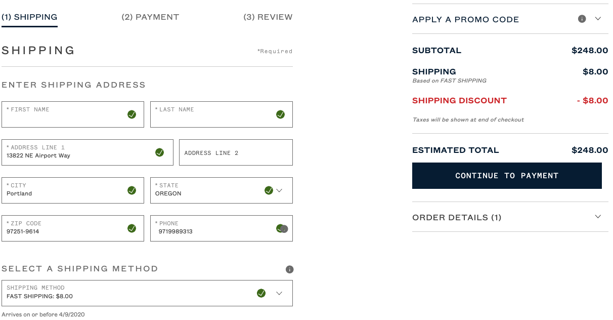Go to the (3) Review step
Image resolution: width=613 pixels, height=320 pixels.
pyautogui.click(x=268, y=17)
